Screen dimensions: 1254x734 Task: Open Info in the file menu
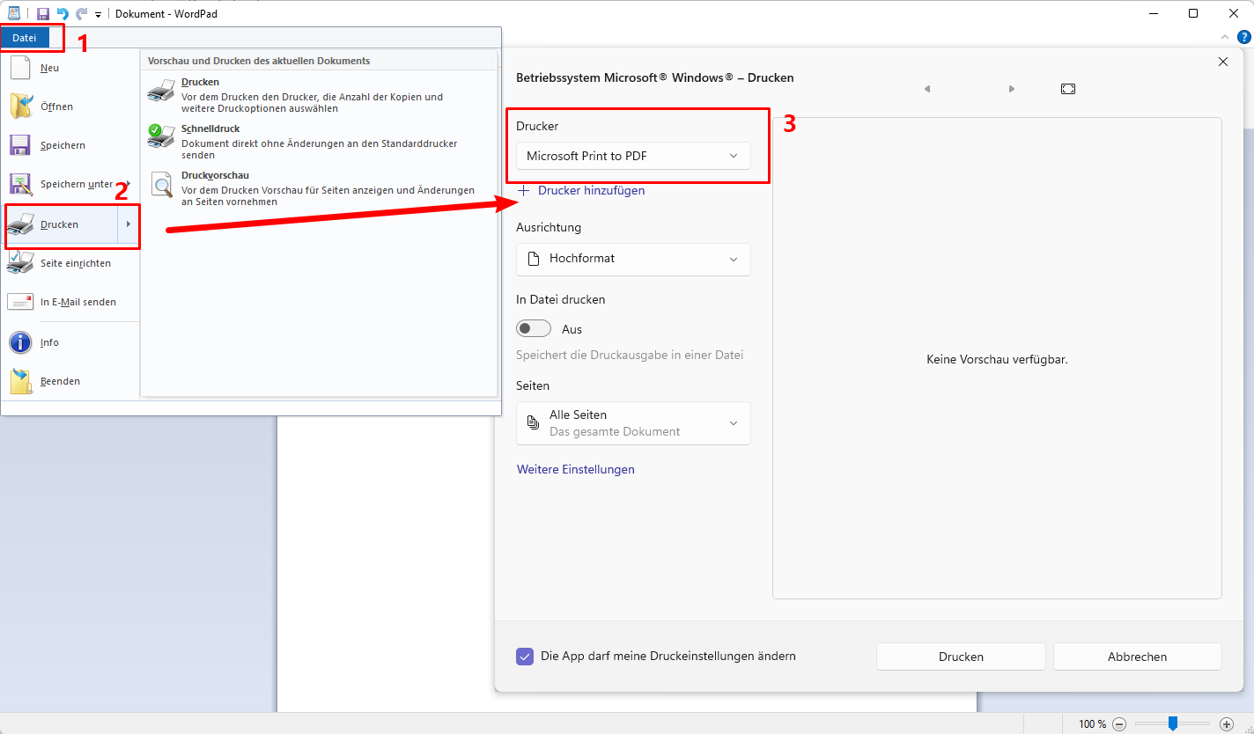pos(70,342)
